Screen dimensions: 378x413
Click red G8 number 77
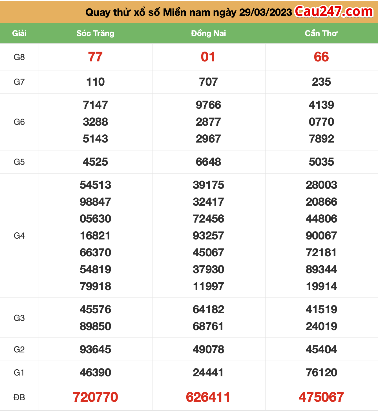(95, 57)
